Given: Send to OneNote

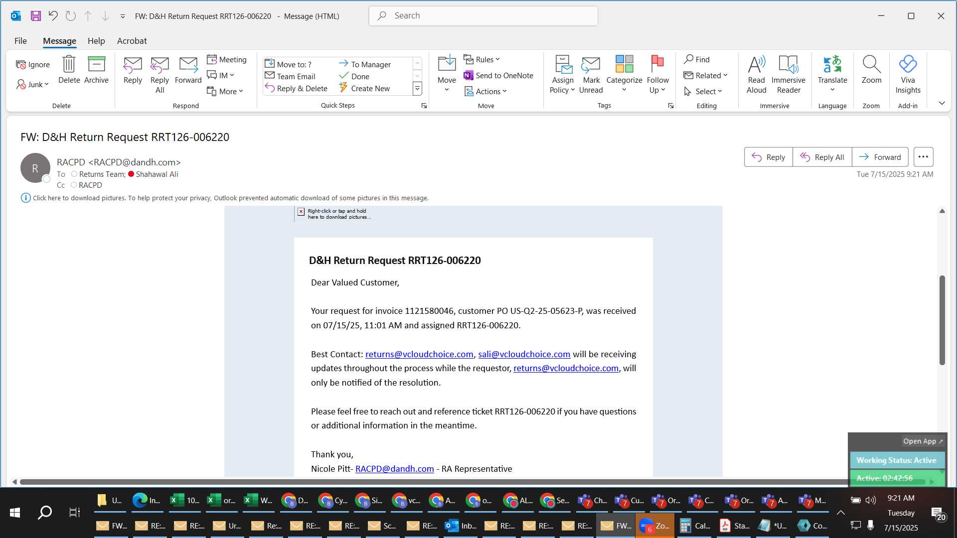Looking at the screenshot, I should (498, 75).
